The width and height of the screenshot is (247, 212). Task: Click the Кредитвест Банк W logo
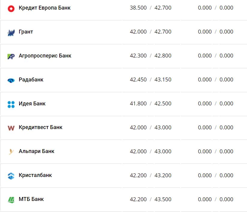(11, 128)
